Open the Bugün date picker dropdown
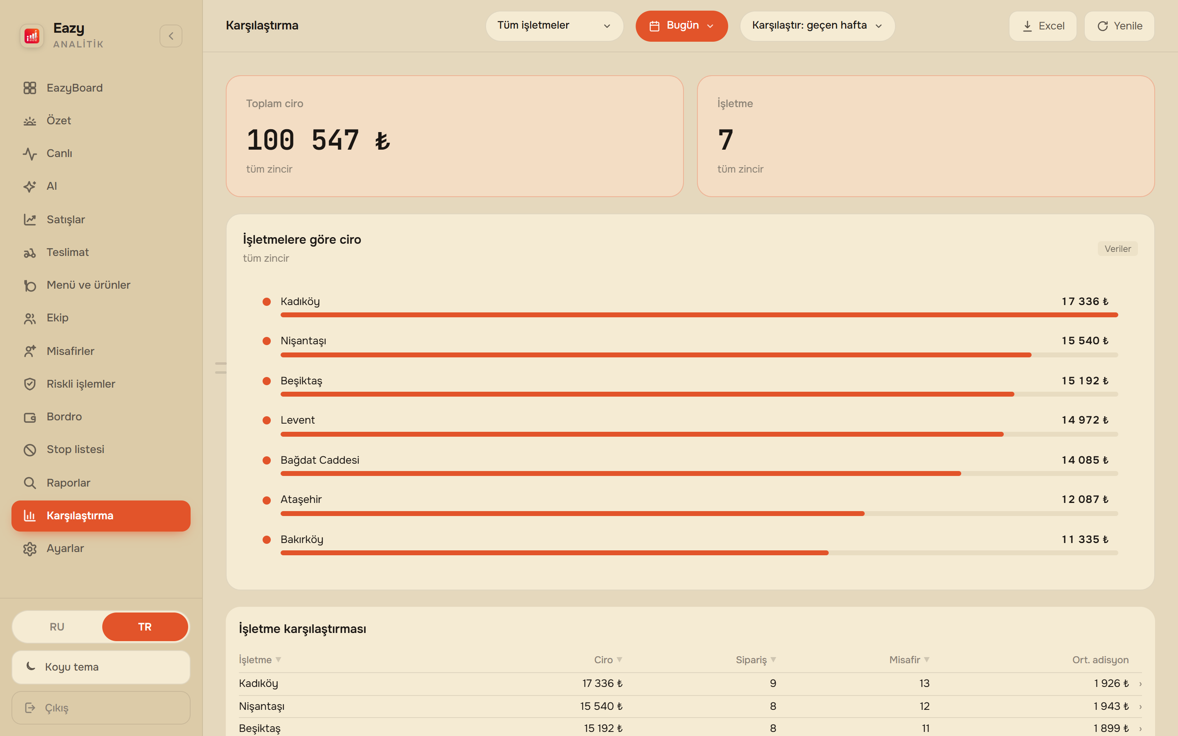1178x736 pixels. tap(681, 26)
